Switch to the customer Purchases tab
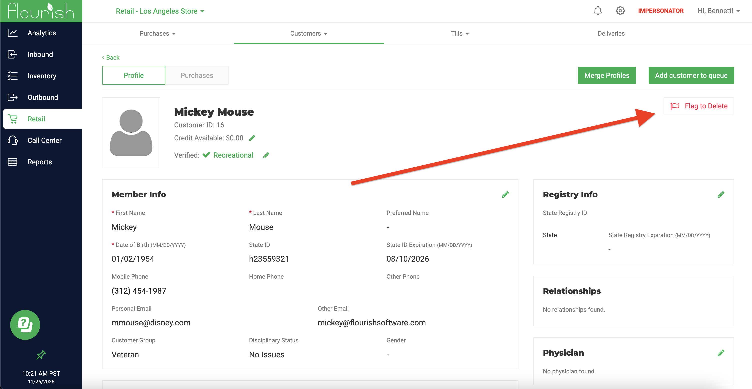Screen dimensions: 752x389 [x=197, y=75]
